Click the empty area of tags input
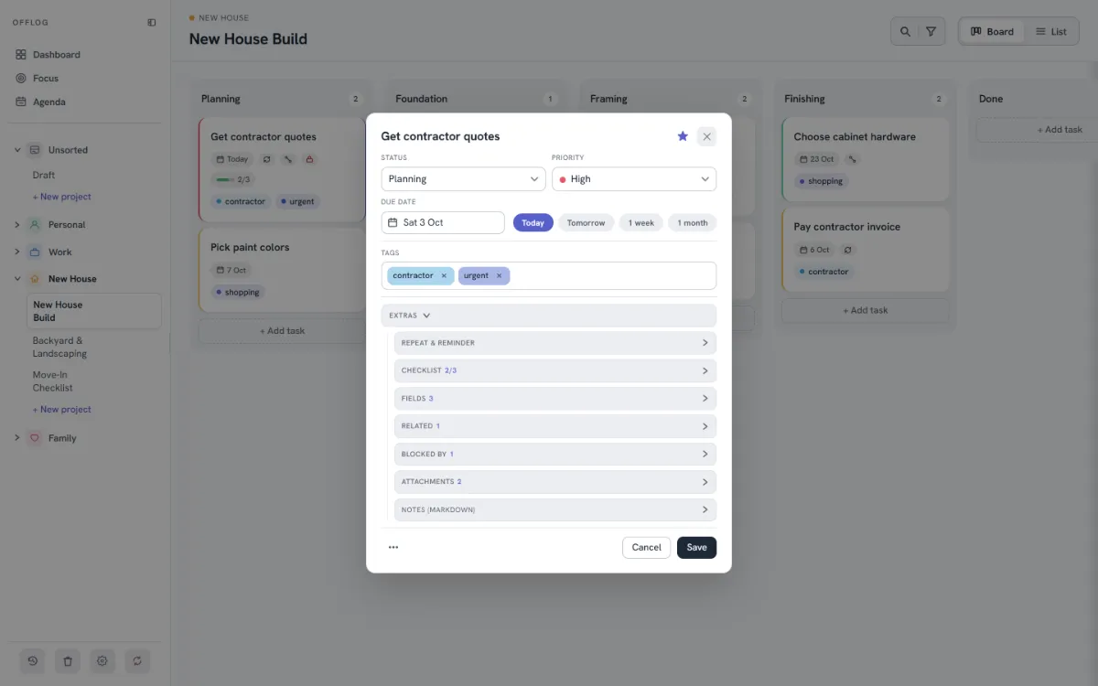The image size is (1098, 686). [x=613, y=275]
